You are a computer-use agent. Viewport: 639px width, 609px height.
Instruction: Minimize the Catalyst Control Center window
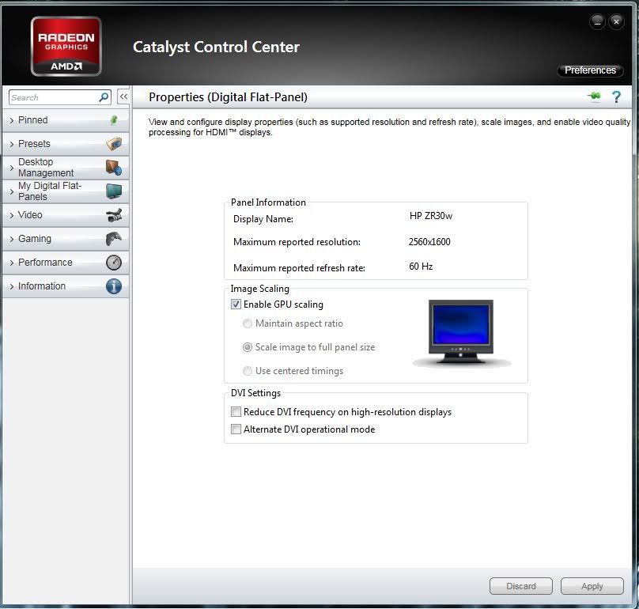(597, 21)
